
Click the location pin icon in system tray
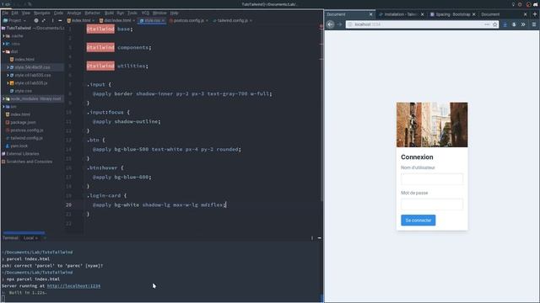(513, 4)
